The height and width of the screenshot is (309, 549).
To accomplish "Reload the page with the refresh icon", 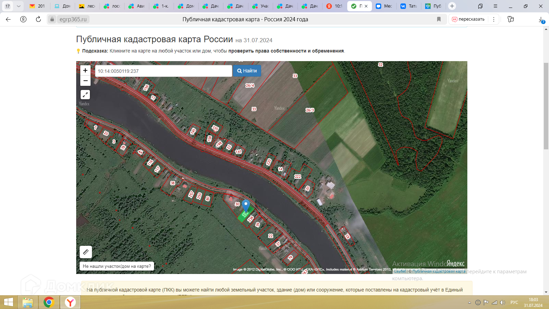I will pos(38,19).
